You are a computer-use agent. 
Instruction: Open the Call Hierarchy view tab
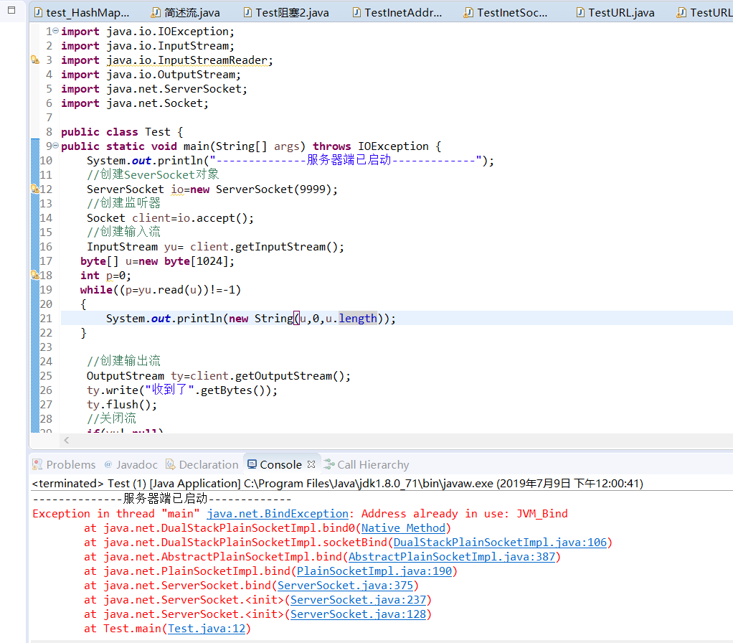click(366, 464)
